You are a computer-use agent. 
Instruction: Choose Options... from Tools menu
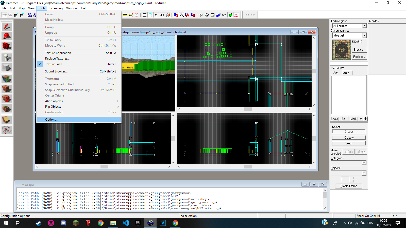pos(79,120)
